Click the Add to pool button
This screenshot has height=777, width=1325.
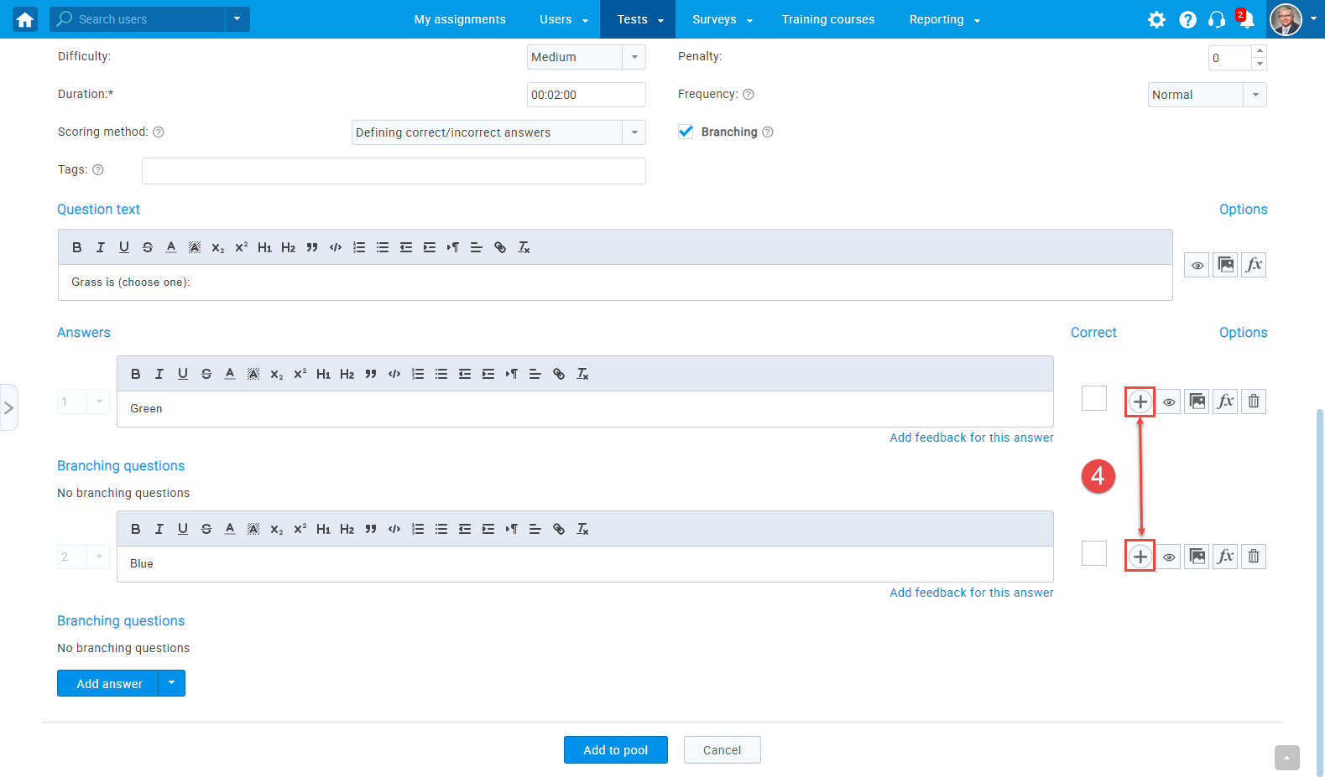(x=615, y=750)
